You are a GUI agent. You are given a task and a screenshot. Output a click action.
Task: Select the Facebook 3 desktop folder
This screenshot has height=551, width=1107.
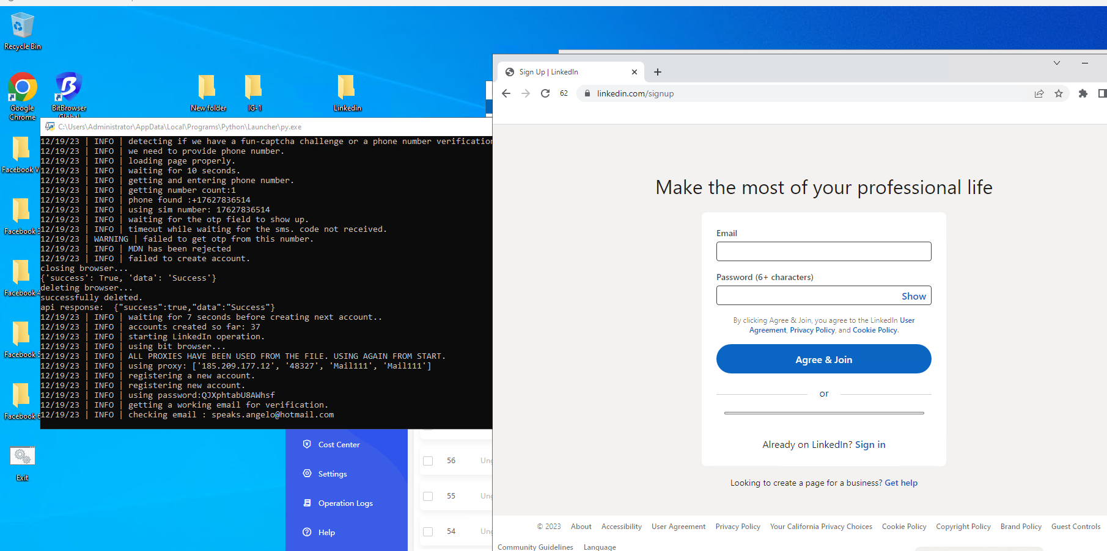point(21,216)
